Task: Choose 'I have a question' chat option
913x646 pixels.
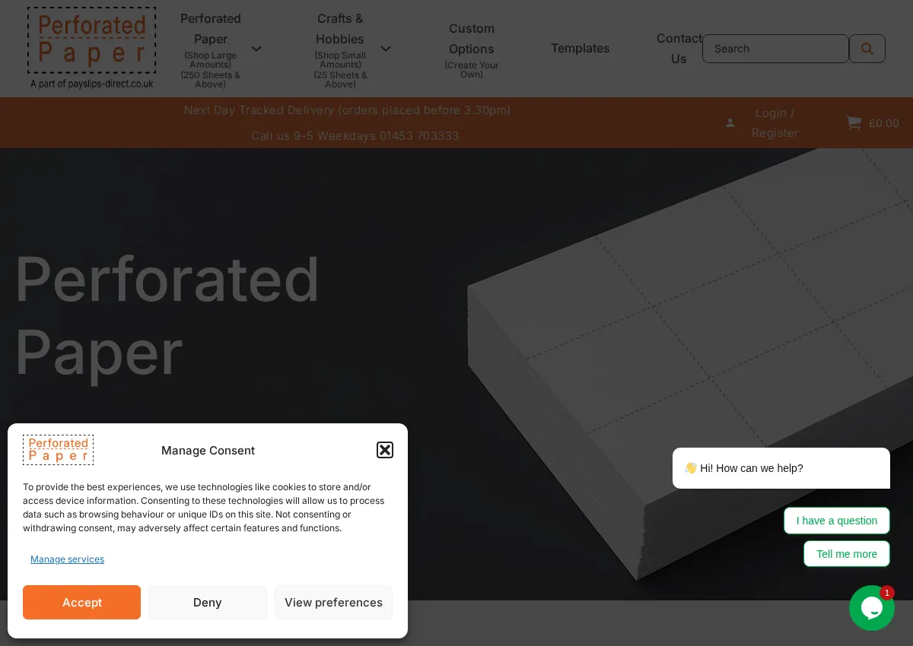Action: click(x=837, y=521)
